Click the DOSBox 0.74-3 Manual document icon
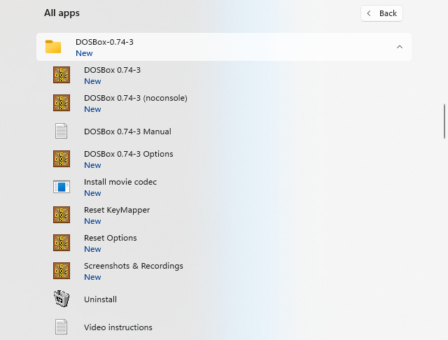 [61, 131]
